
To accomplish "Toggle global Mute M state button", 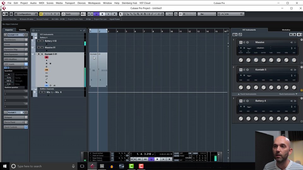I will pyautogui.click(x=41, y=14).
